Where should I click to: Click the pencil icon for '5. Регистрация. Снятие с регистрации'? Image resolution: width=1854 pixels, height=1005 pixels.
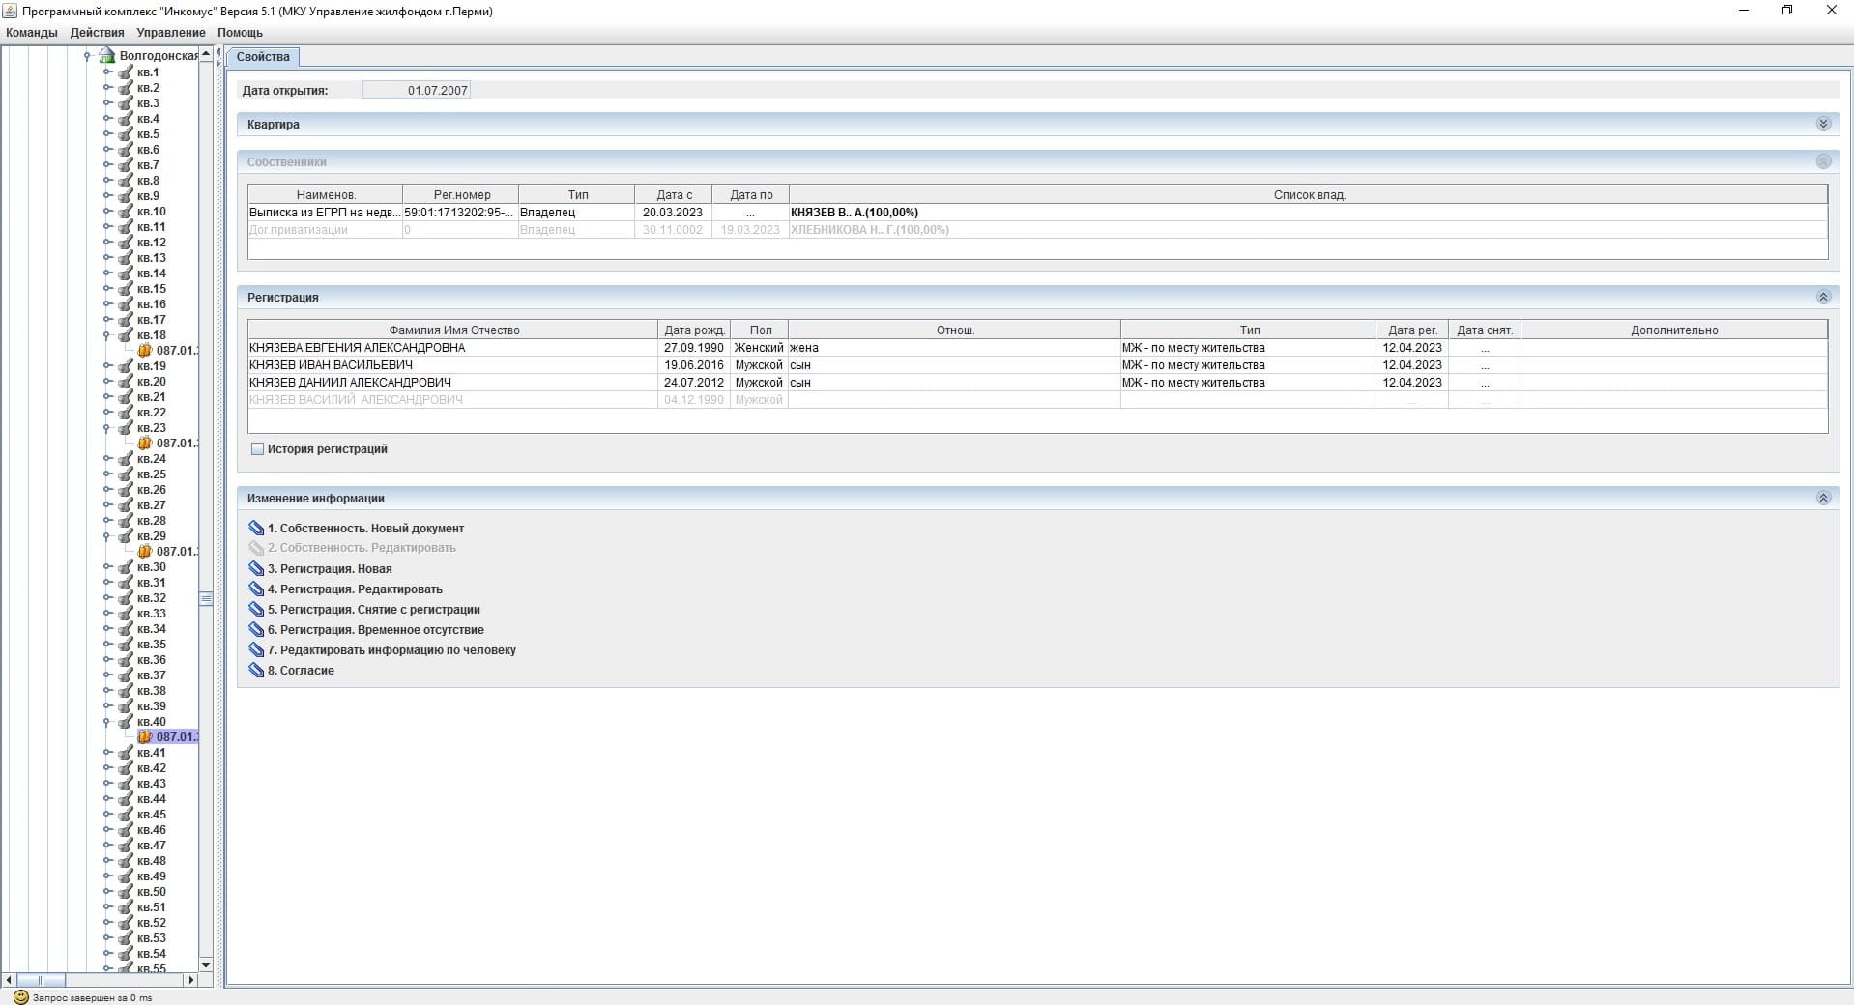point(256,610)
